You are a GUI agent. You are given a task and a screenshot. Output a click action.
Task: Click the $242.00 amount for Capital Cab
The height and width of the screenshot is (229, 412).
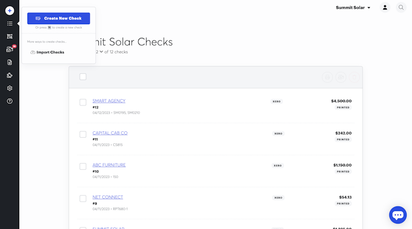point(343,133)
